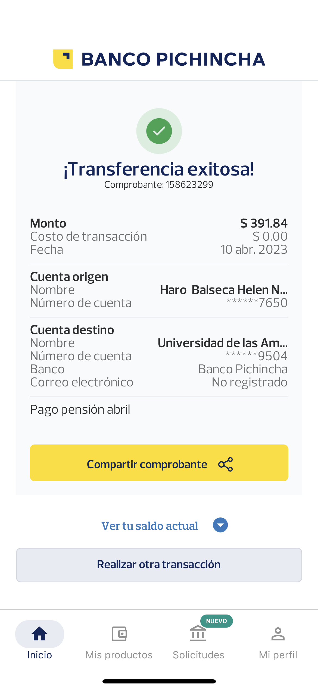
Task: Tap the NUEVO badge on Solicitudes
Action: pos(216,621)
